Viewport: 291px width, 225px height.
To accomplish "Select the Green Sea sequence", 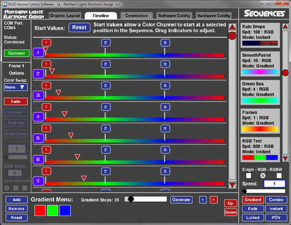I will click(260, 93).
